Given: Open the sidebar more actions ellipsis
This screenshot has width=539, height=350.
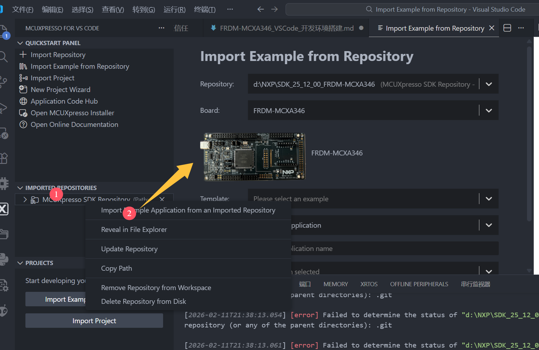Looking at the screenshot, I should point(161,28).
